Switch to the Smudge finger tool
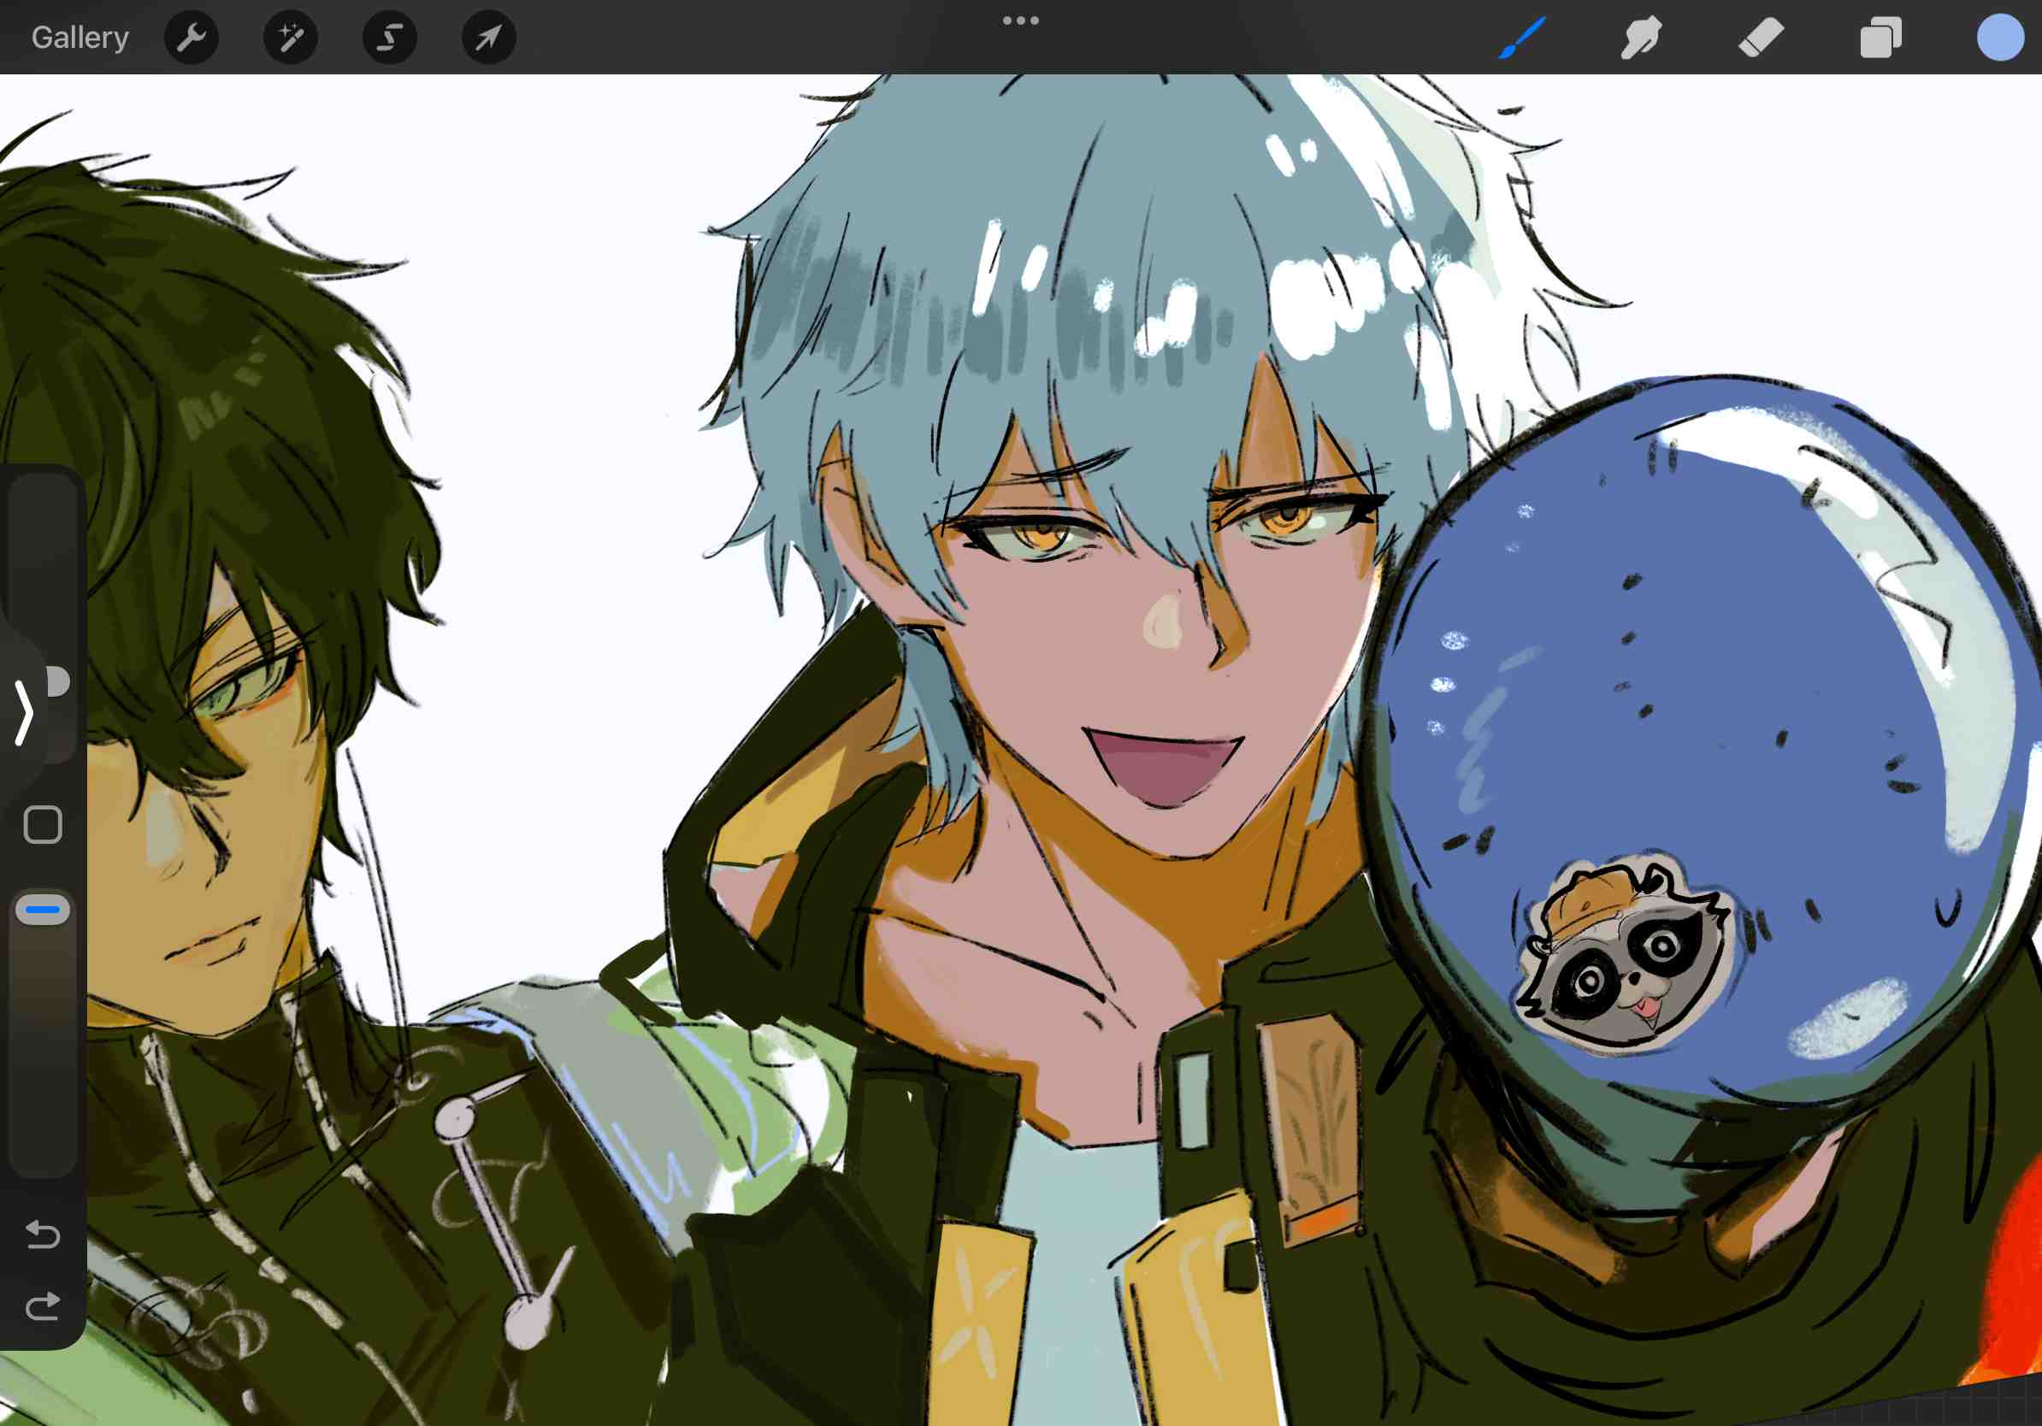This screenshot has width=2042, height=1426. (1641, 38)
